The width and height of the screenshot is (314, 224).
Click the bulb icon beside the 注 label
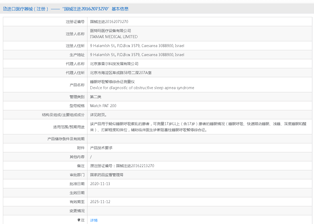click(79, 220)
